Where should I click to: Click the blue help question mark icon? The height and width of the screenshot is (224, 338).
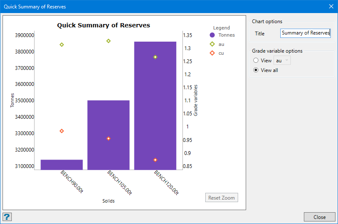7,217
